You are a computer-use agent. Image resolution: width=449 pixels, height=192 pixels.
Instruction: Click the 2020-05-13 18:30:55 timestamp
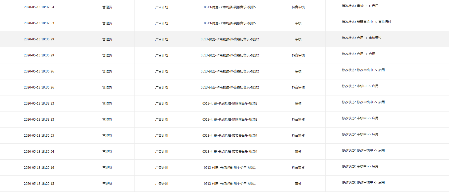click(39, 136)
